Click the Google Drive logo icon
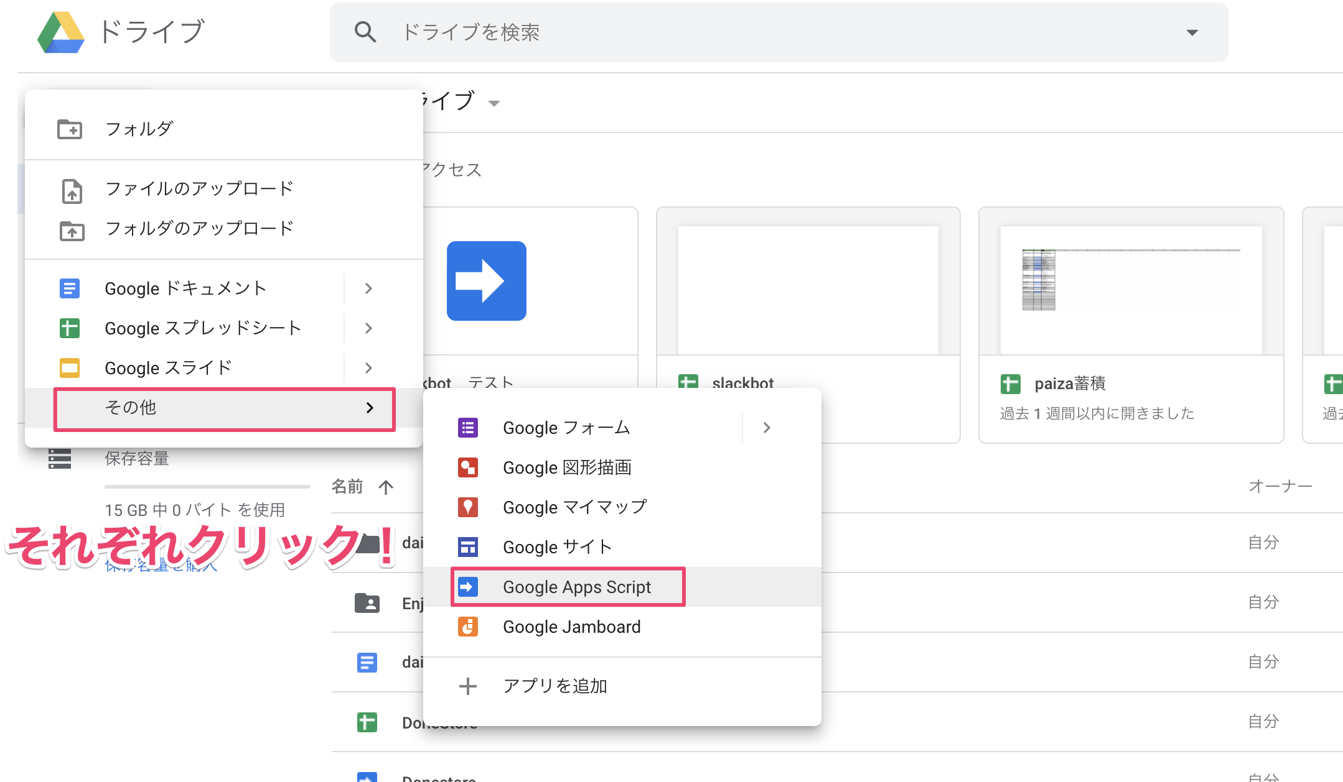The image size is (1343, 782). [60, 32]
